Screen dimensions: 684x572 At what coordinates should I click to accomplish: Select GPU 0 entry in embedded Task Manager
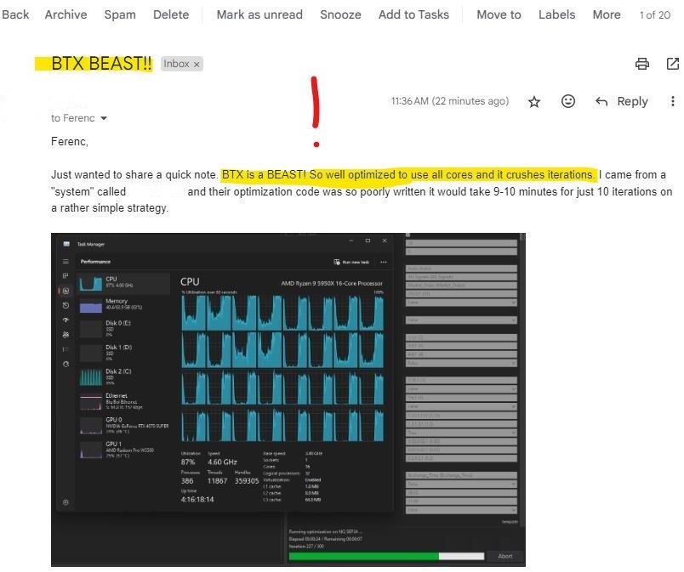pos(123,425)
